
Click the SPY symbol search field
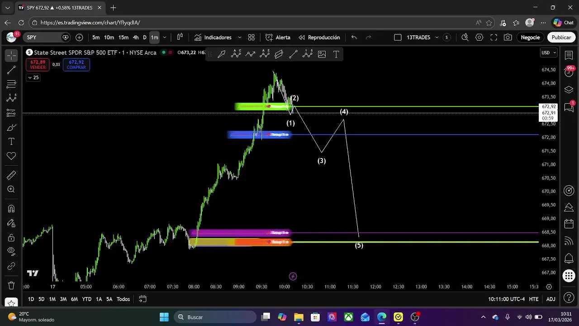(47, 38)
